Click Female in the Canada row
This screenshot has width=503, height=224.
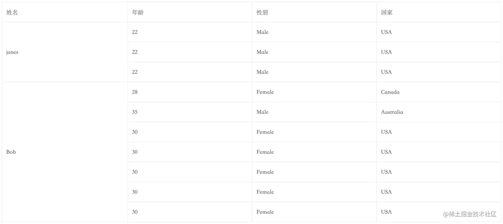tap(314, 92)
